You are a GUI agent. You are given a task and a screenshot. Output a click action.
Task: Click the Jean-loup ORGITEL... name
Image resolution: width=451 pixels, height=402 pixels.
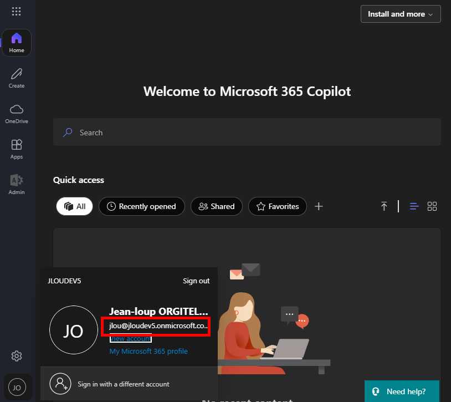pyautogui.click(x=158, y=312)
